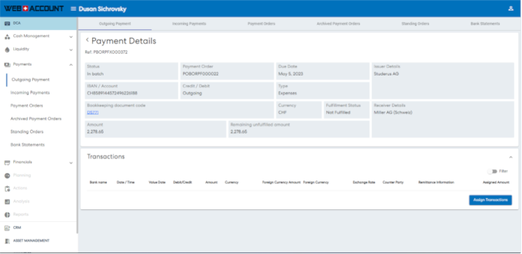Viewport: 522px width, 254px height.
Task: Switch to the Outgoing Payment tab
Action: coord(115,24)
